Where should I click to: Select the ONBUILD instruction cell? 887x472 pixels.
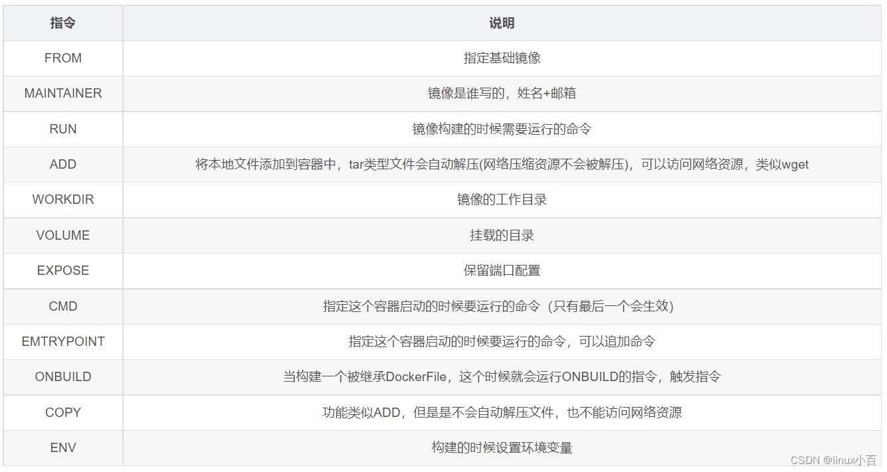click(x=63, y=377)
